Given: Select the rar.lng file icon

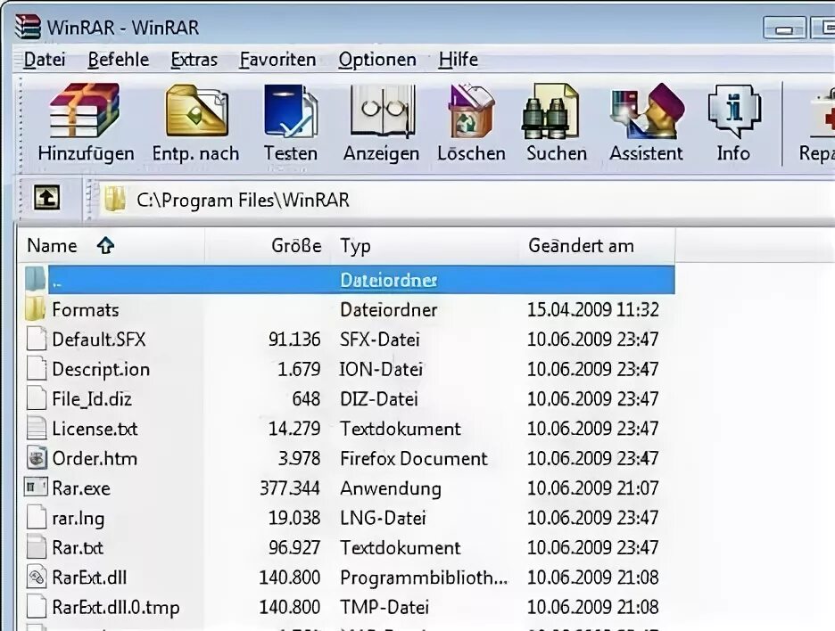Looking at the screenshot, I should (37, 518).
